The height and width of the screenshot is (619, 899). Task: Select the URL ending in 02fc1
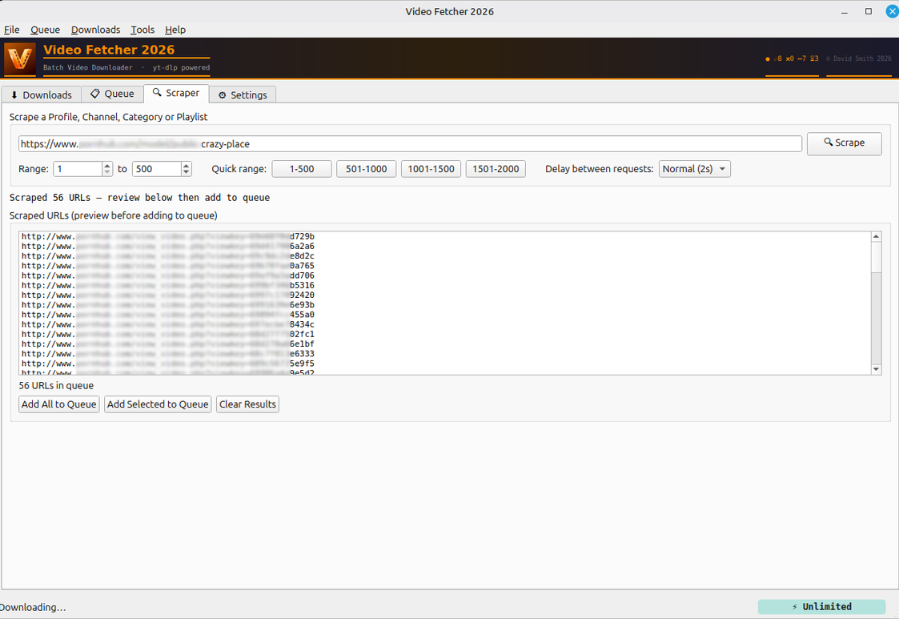(x=168, y=334)
